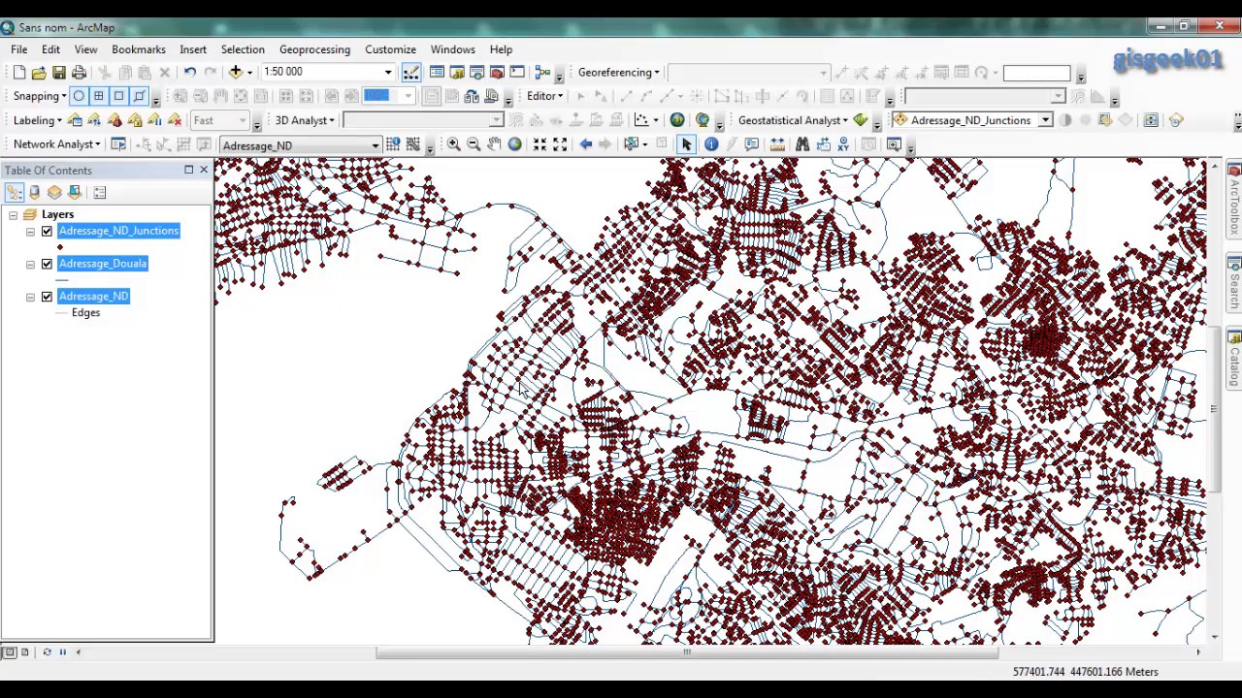Click the List By Source icon in Table Of Contents
The width and height of the screenshot is (1242, 698).
coord(34,192)
